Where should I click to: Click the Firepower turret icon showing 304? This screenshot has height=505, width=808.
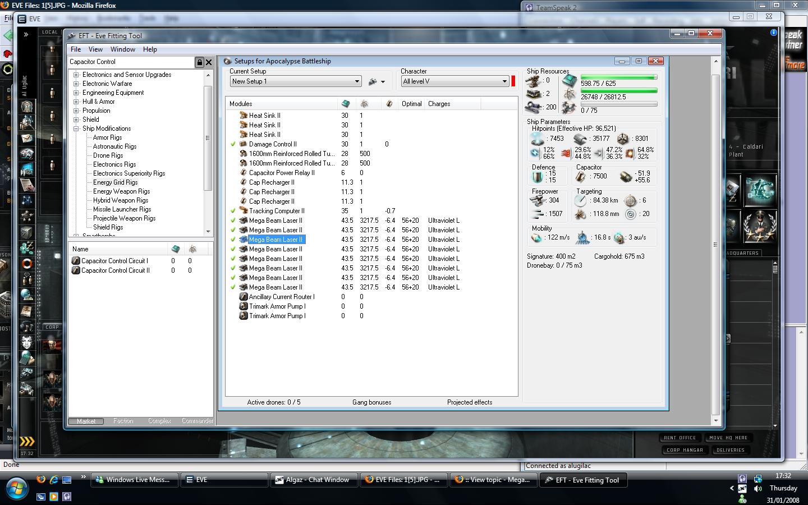[x=538, y=200]
